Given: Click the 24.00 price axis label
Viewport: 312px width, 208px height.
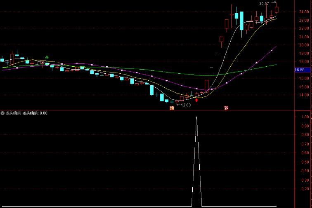Looking at the screenshot, I should [304, 12].
